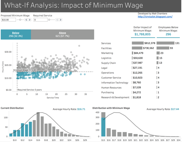The height and width of the screenshot is (142, 182).
Task: Select the Facilities $730,562 impact bar
Action: (137, 48)
